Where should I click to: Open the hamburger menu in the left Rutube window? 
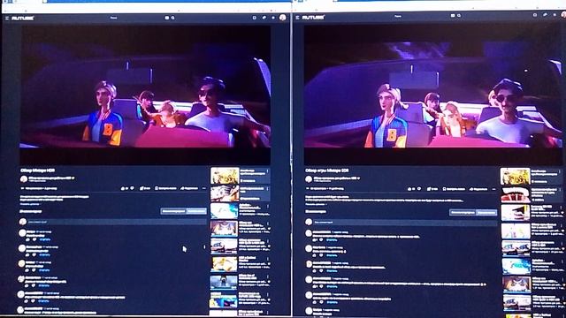pyautogui.click(x=6, y=18)
